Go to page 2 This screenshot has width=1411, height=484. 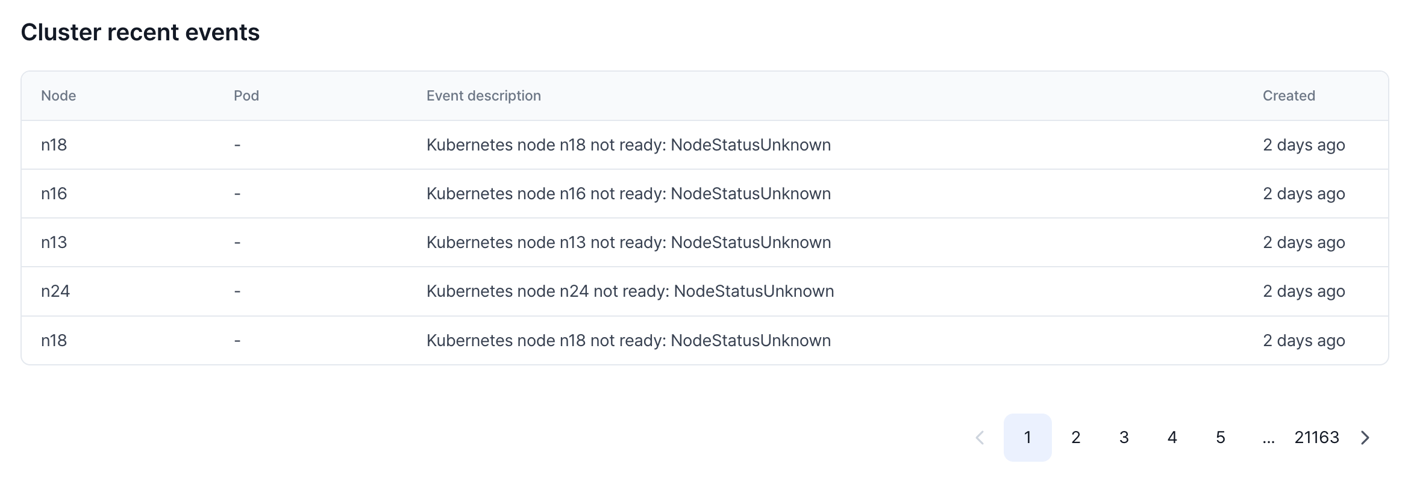[x=1075, y=438]
